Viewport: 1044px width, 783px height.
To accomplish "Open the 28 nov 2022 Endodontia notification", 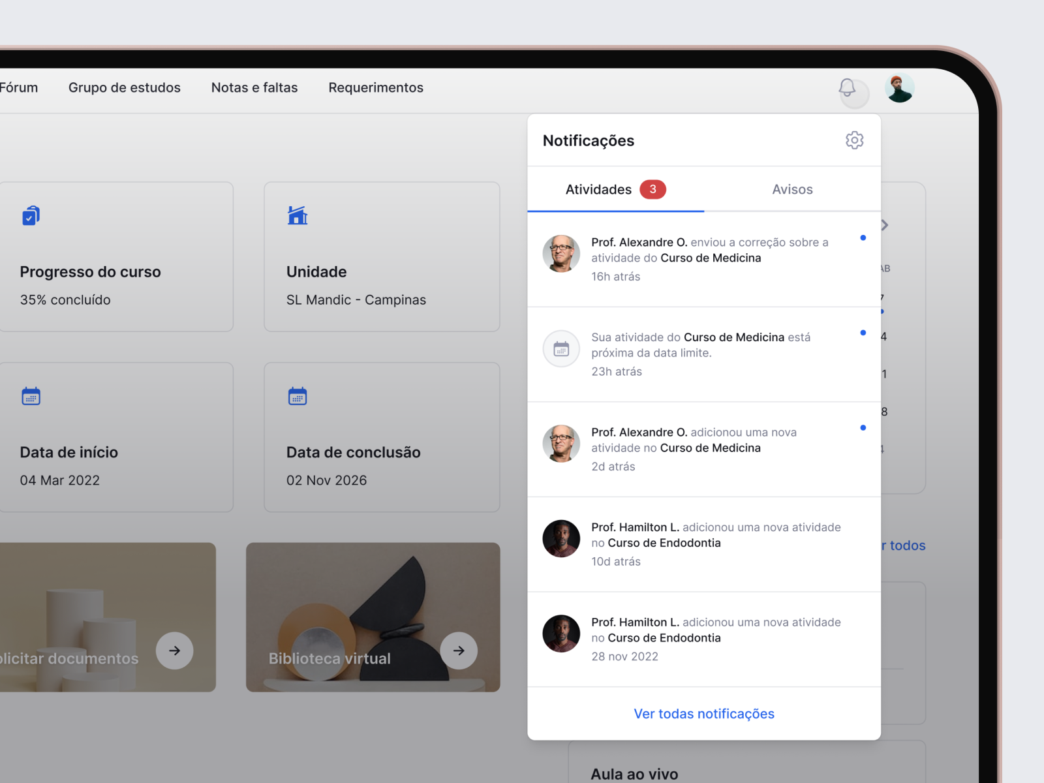I will coord(704,639).
